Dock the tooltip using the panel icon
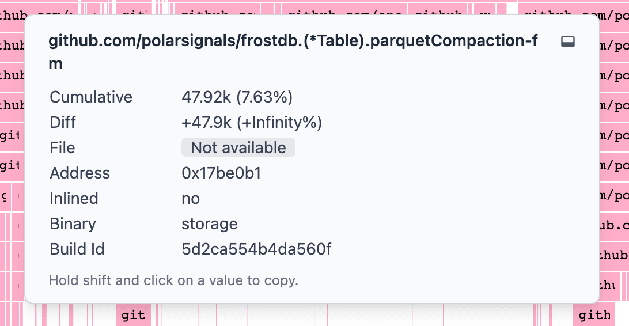The height and width of the screenshot is (326, 629). coord(568,41)
